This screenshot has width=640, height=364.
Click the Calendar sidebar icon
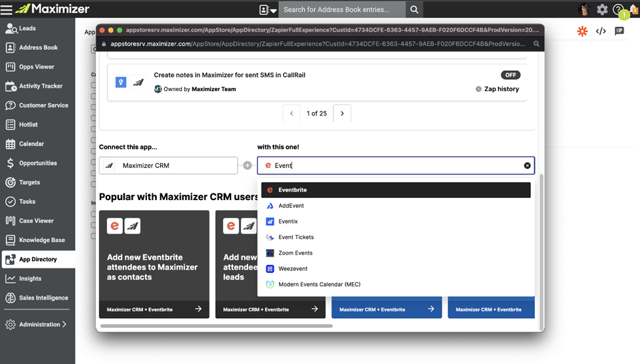(11, 144)
